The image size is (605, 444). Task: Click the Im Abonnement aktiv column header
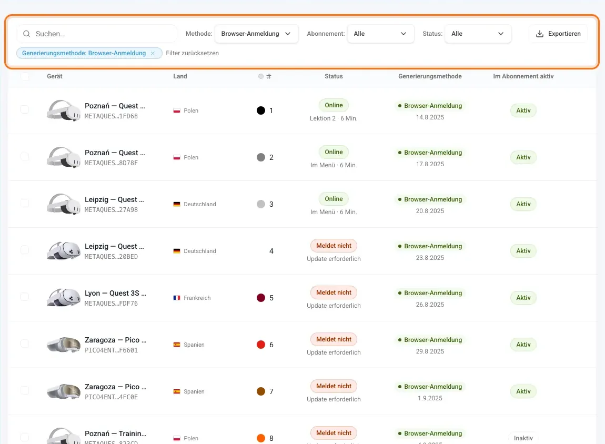(523, 76)
